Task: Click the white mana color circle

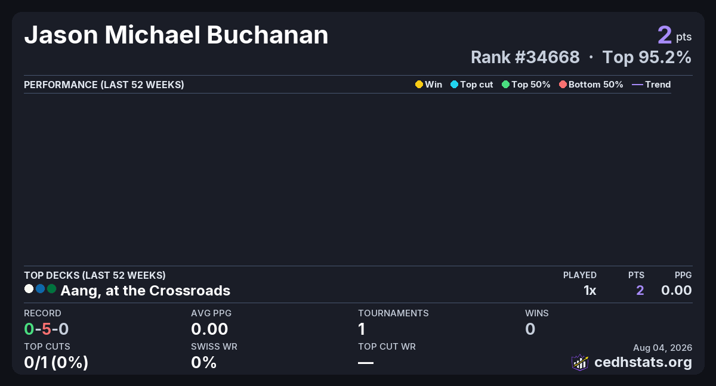Action: (x=29, y=289)
